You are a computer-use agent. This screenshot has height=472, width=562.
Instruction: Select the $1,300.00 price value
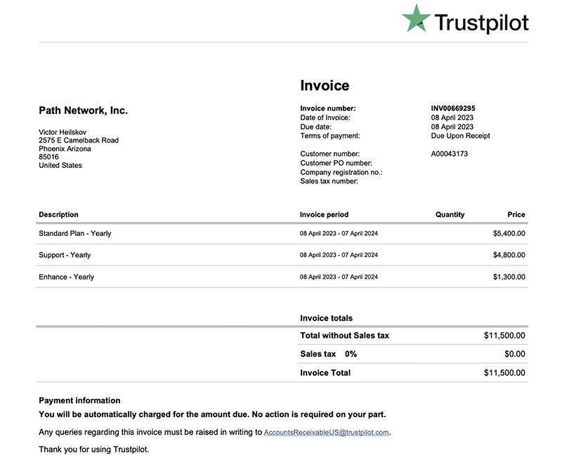click(509, 277)
